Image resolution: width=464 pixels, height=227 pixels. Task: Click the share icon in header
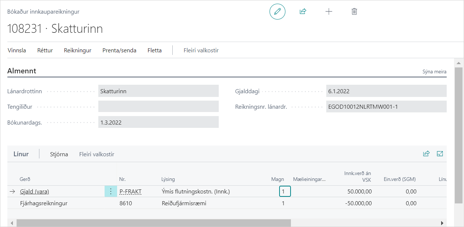point(303,11)
